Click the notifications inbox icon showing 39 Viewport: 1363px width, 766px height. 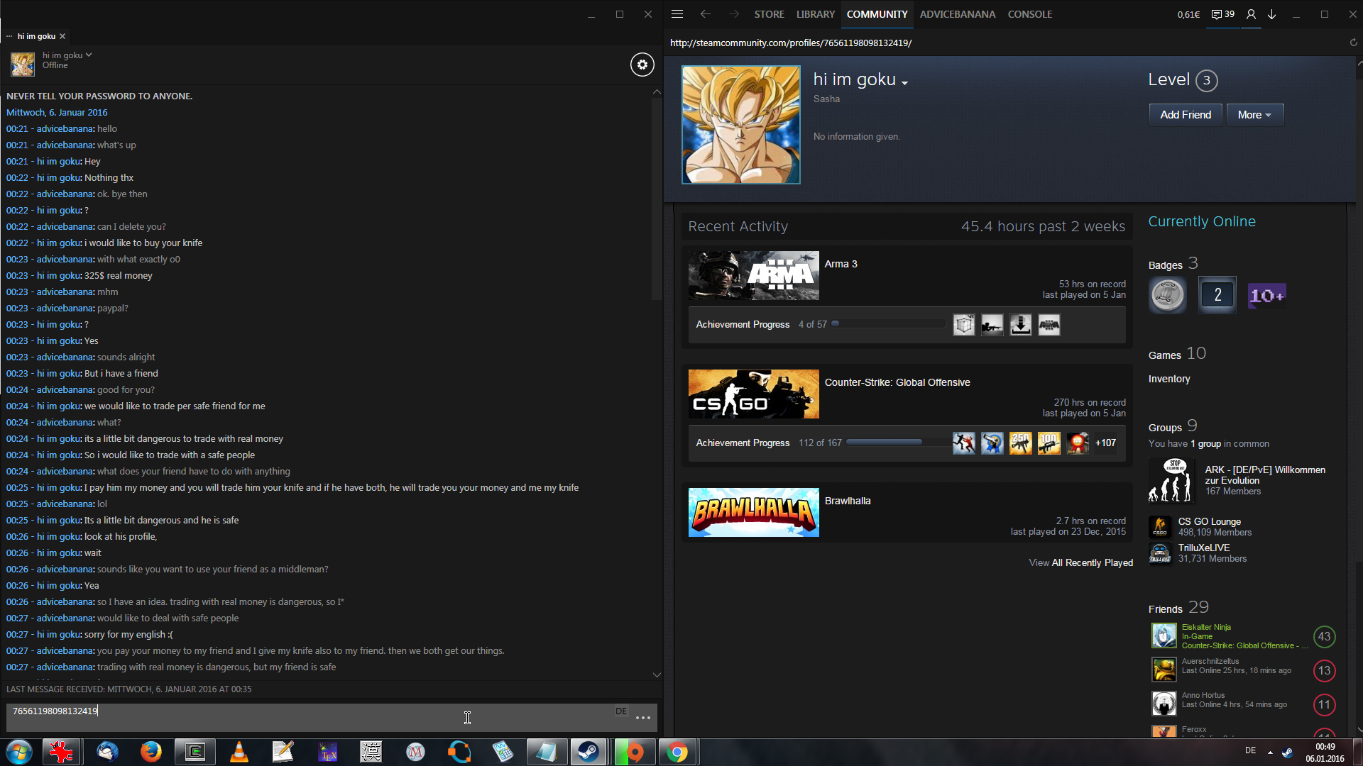pos(1222,14)
